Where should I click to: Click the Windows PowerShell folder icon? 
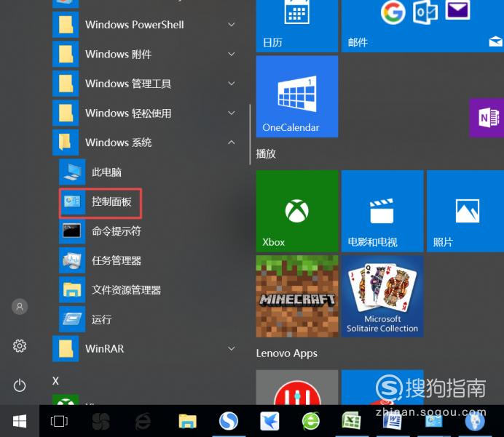coord(66,25)
